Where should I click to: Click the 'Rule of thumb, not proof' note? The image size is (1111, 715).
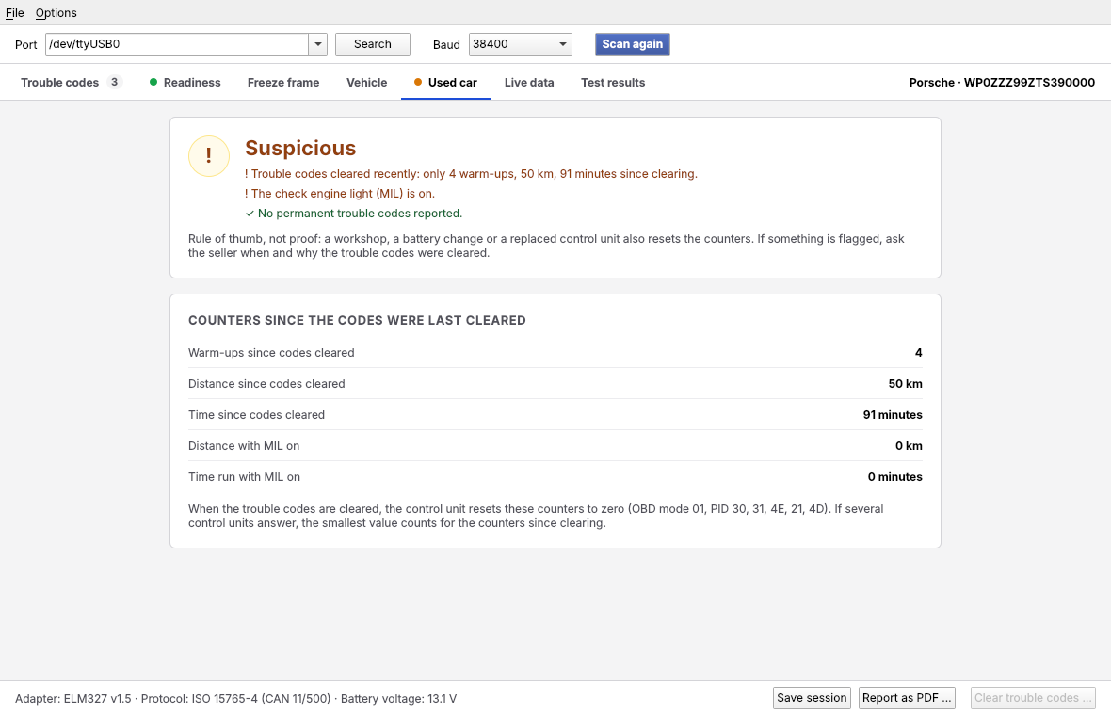pyautogui.click(x=546, y=246)
